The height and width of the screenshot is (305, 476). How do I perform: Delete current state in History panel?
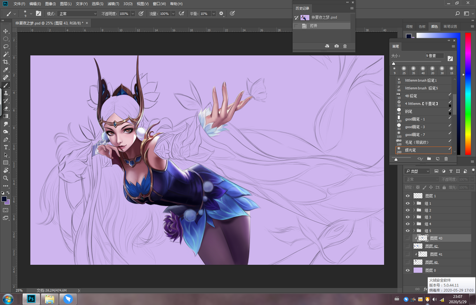[x=345, y=46]
